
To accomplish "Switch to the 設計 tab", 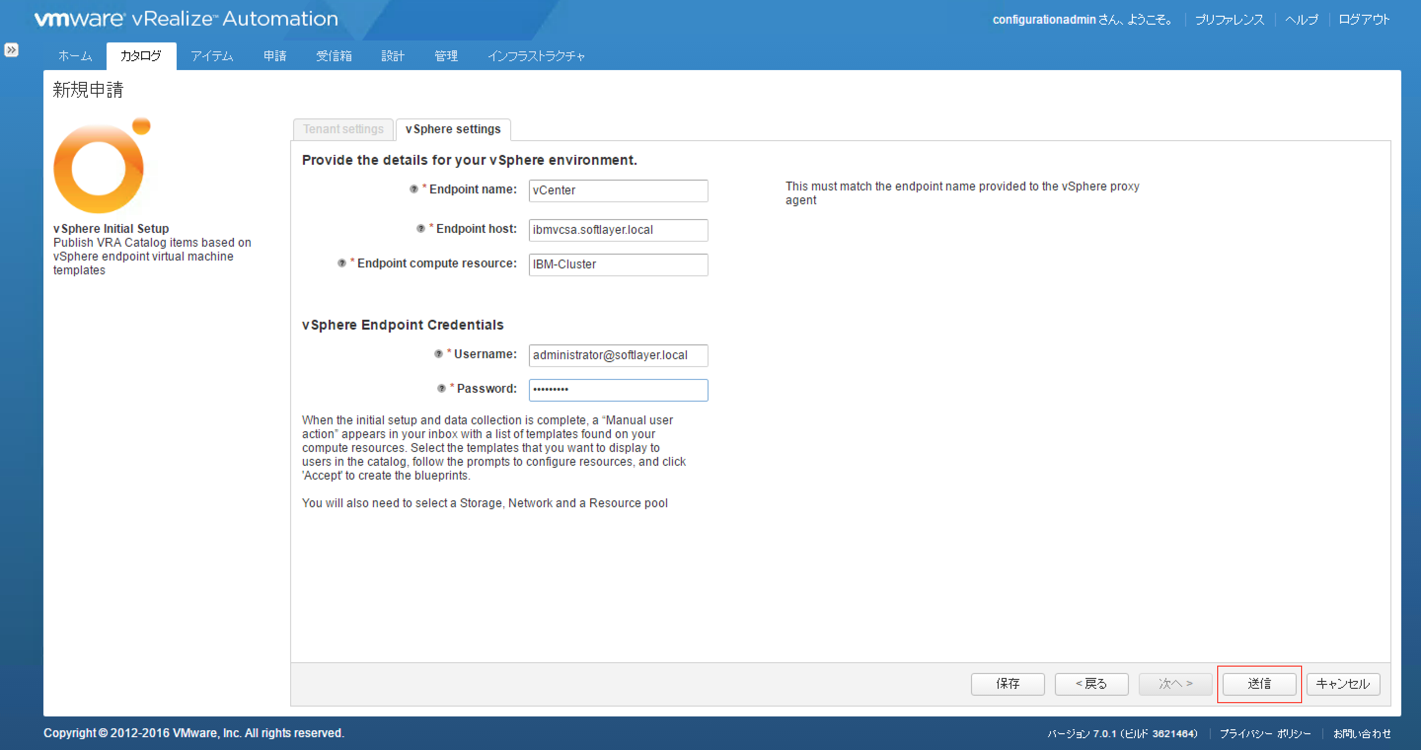I will 393,56.
